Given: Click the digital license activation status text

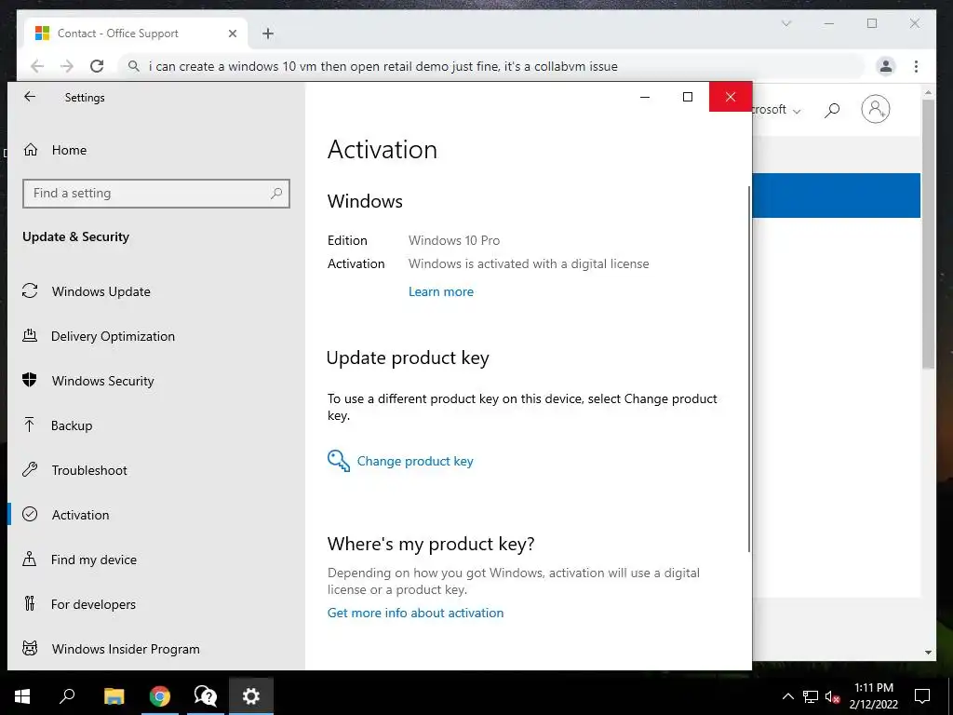Looking at the screenshot, I should 529,263.
